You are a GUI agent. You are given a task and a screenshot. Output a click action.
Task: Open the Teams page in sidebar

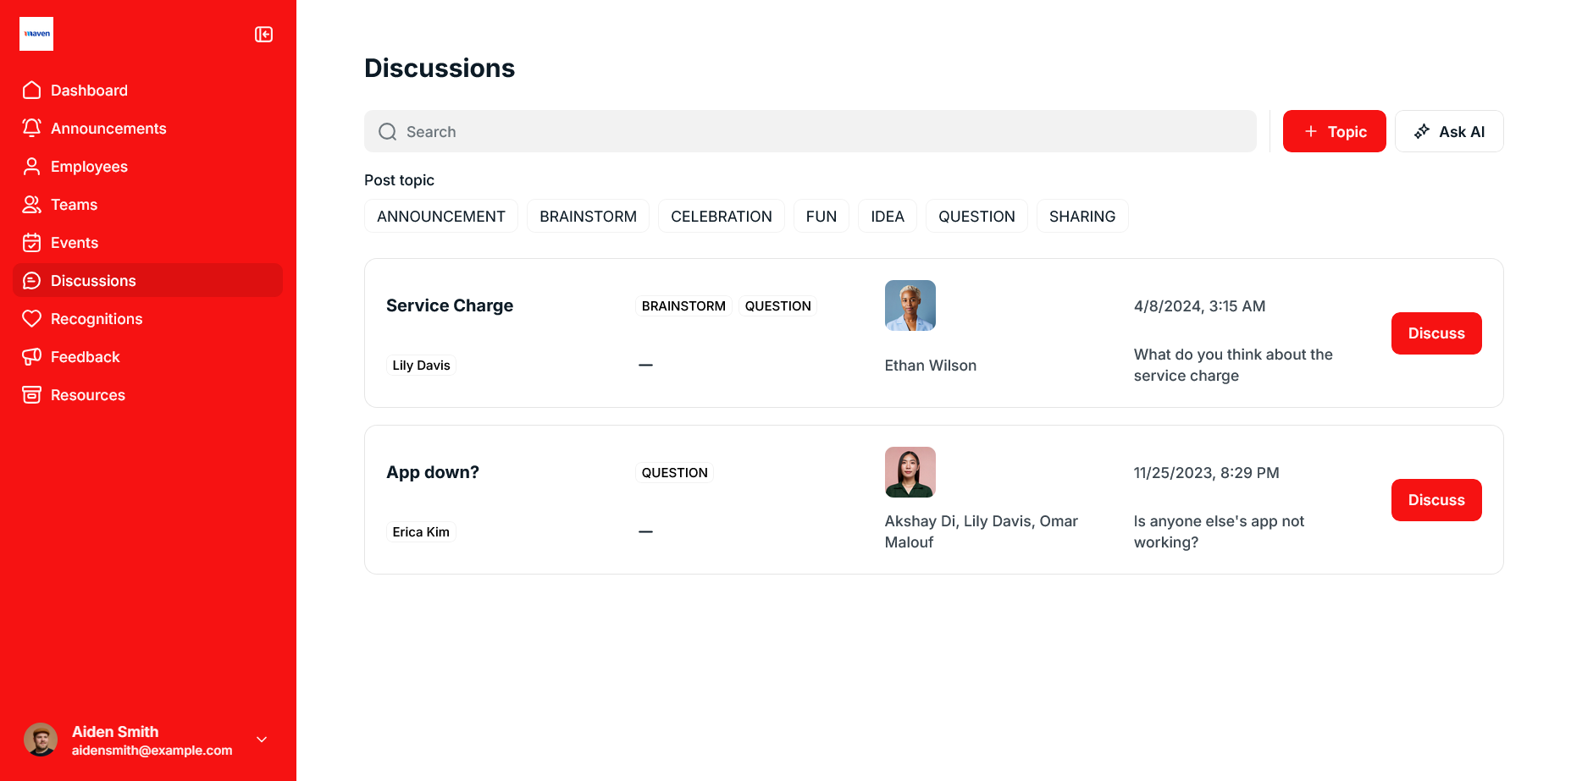[74, 205]
